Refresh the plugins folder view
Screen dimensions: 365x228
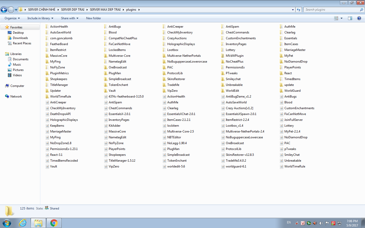[299, 10]
